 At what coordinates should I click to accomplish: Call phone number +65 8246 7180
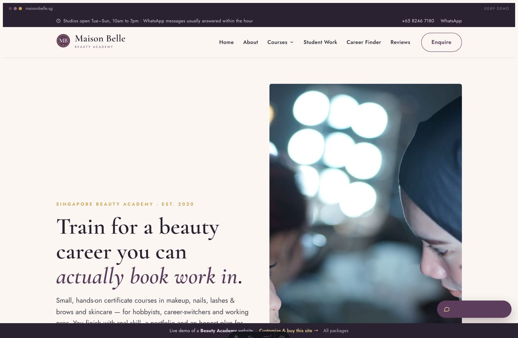click(x=418, y=21)
